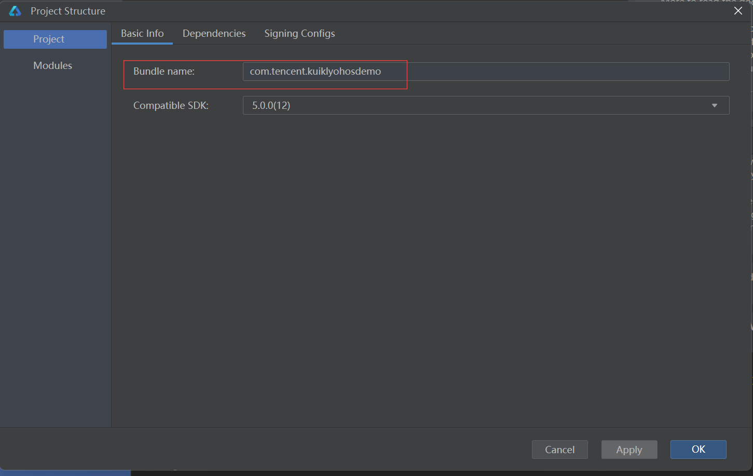Switch to the Basic Info tab
Screen dimensions: 753x476
click(x=142, y=33)
